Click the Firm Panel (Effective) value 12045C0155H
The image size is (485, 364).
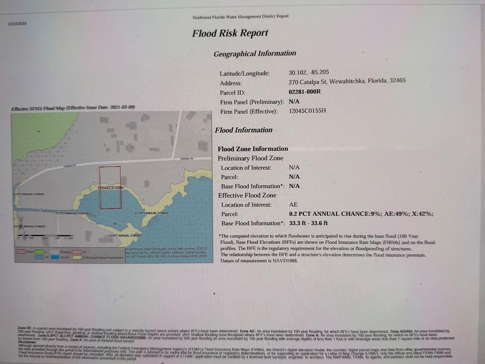coord(307,111)
